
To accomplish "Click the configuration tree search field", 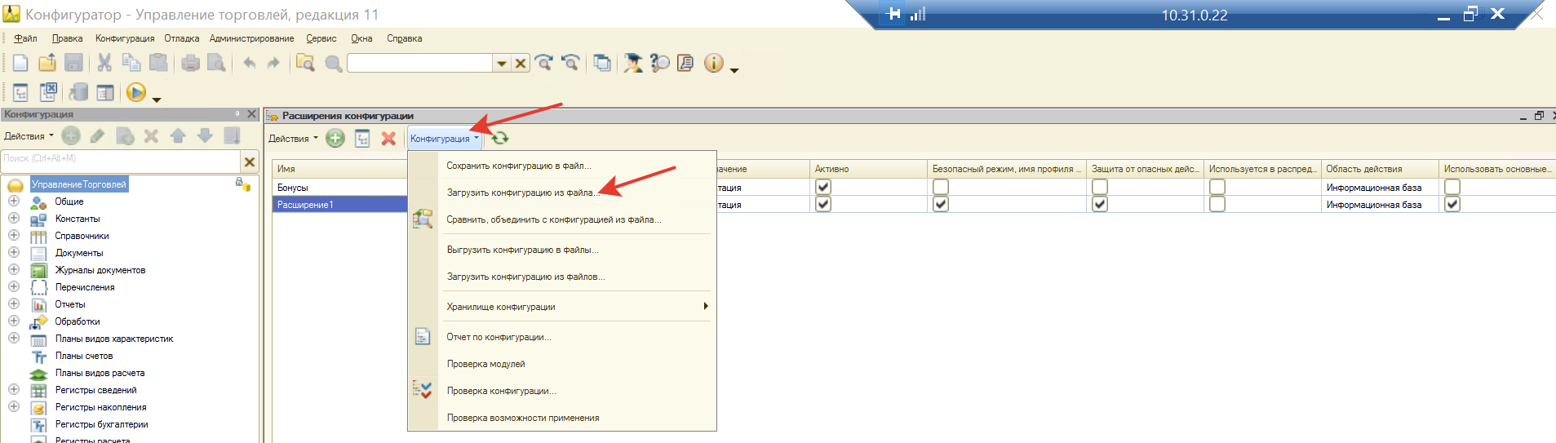I will click(x=120, y=160).
